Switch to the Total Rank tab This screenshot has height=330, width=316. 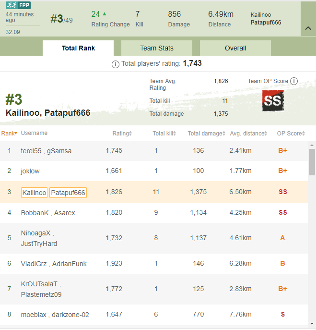[x=78, y=48]
